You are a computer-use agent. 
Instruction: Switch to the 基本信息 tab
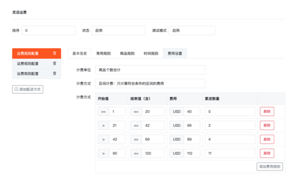pos(80,54)
